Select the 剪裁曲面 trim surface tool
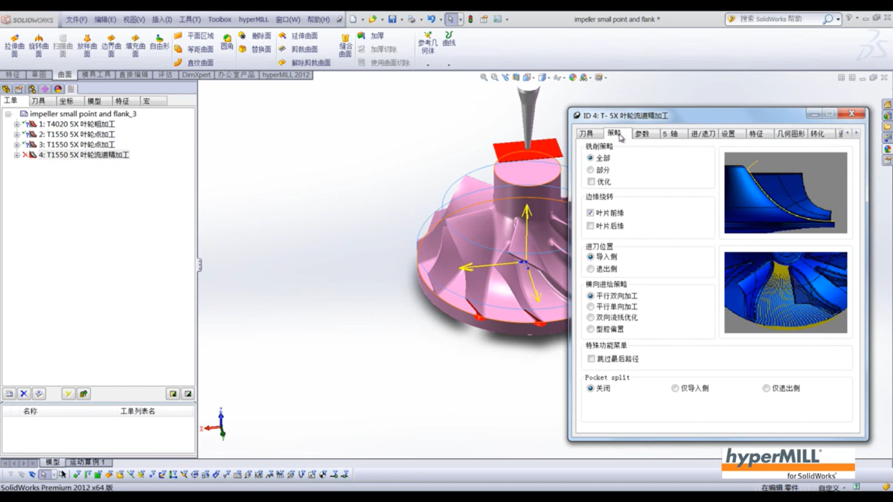This screenshot has width=893, height=502. coord(298,49)
